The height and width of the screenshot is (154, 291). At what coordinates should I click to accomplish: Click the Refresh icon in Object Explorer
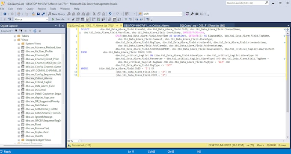[35, 31]
